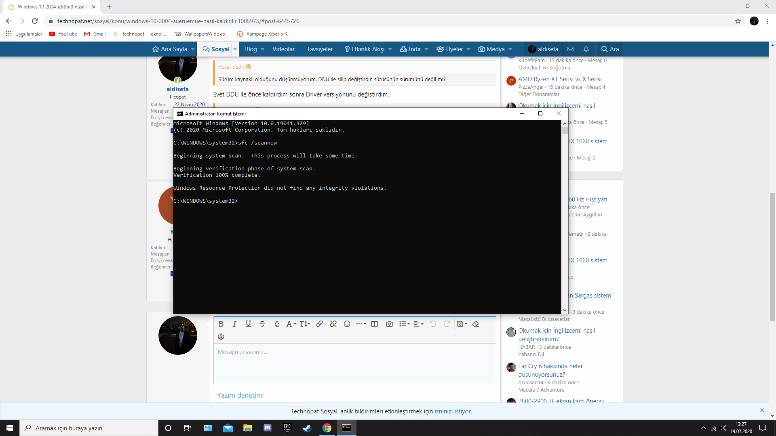This screenshot has height=436, width=776.
Task: Click the 'izninizi istiyor' link
Action: (452, 411)
